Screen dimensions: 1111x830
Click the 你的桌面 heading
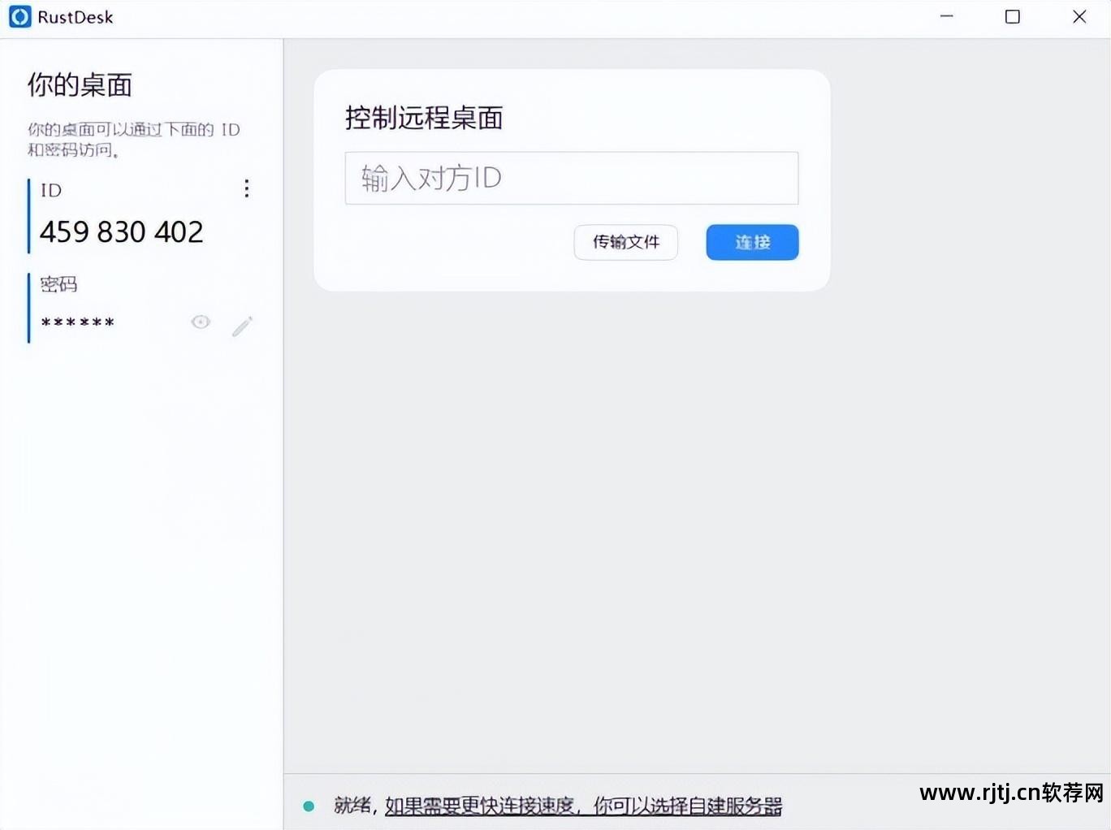[80, 85]
